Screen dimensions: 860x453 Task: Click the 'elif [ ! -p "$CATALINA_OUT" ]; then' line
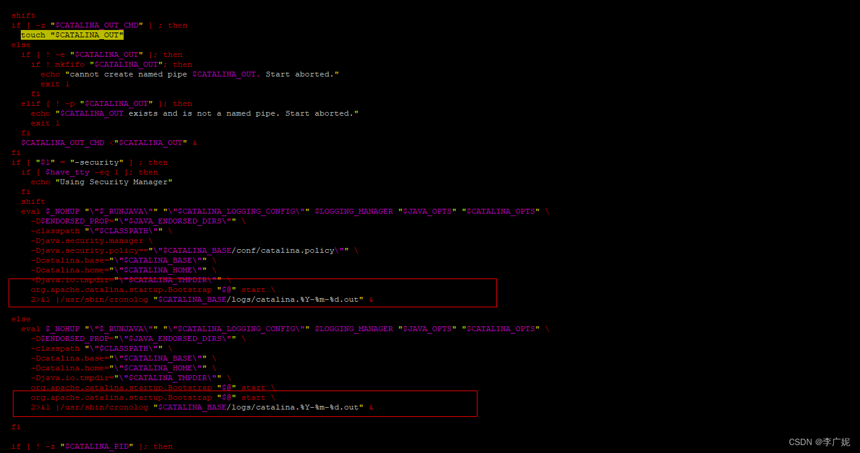click(x=107, y=103)
